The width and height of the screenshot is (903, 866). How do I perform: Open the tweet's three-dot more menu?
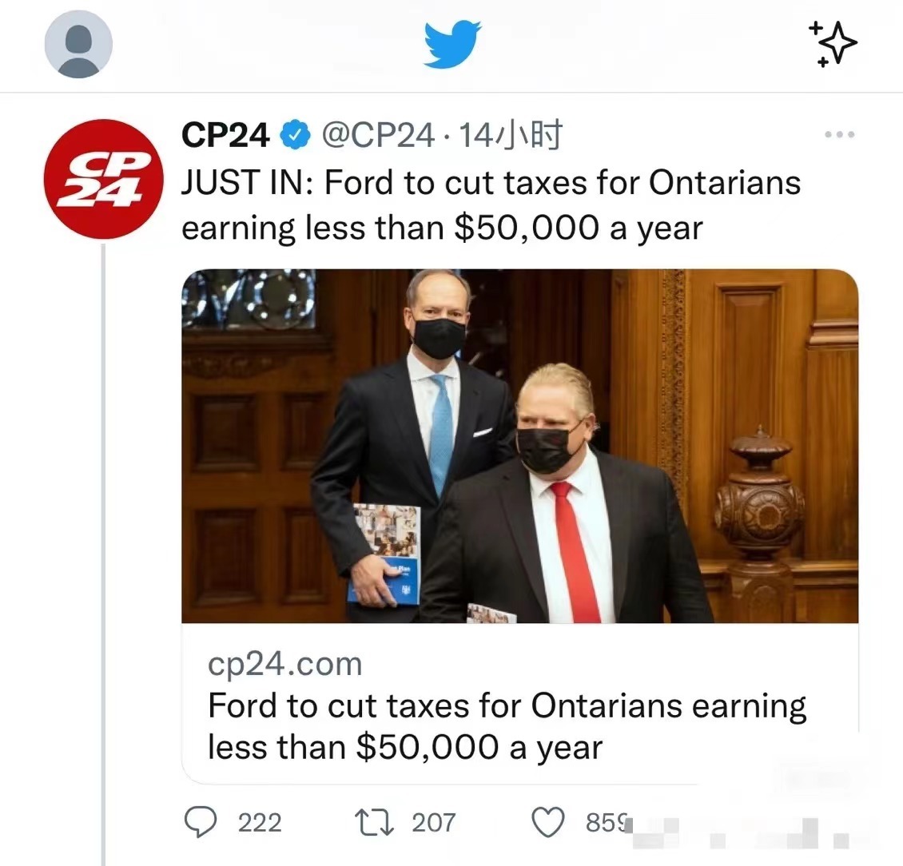pyautogui.click(x=839, y=135)
